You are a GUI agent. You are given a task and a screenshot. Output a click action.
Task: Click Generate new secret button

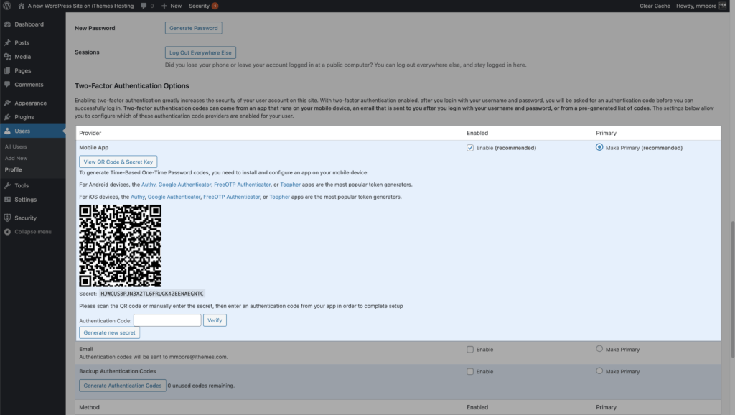[109, 332]
